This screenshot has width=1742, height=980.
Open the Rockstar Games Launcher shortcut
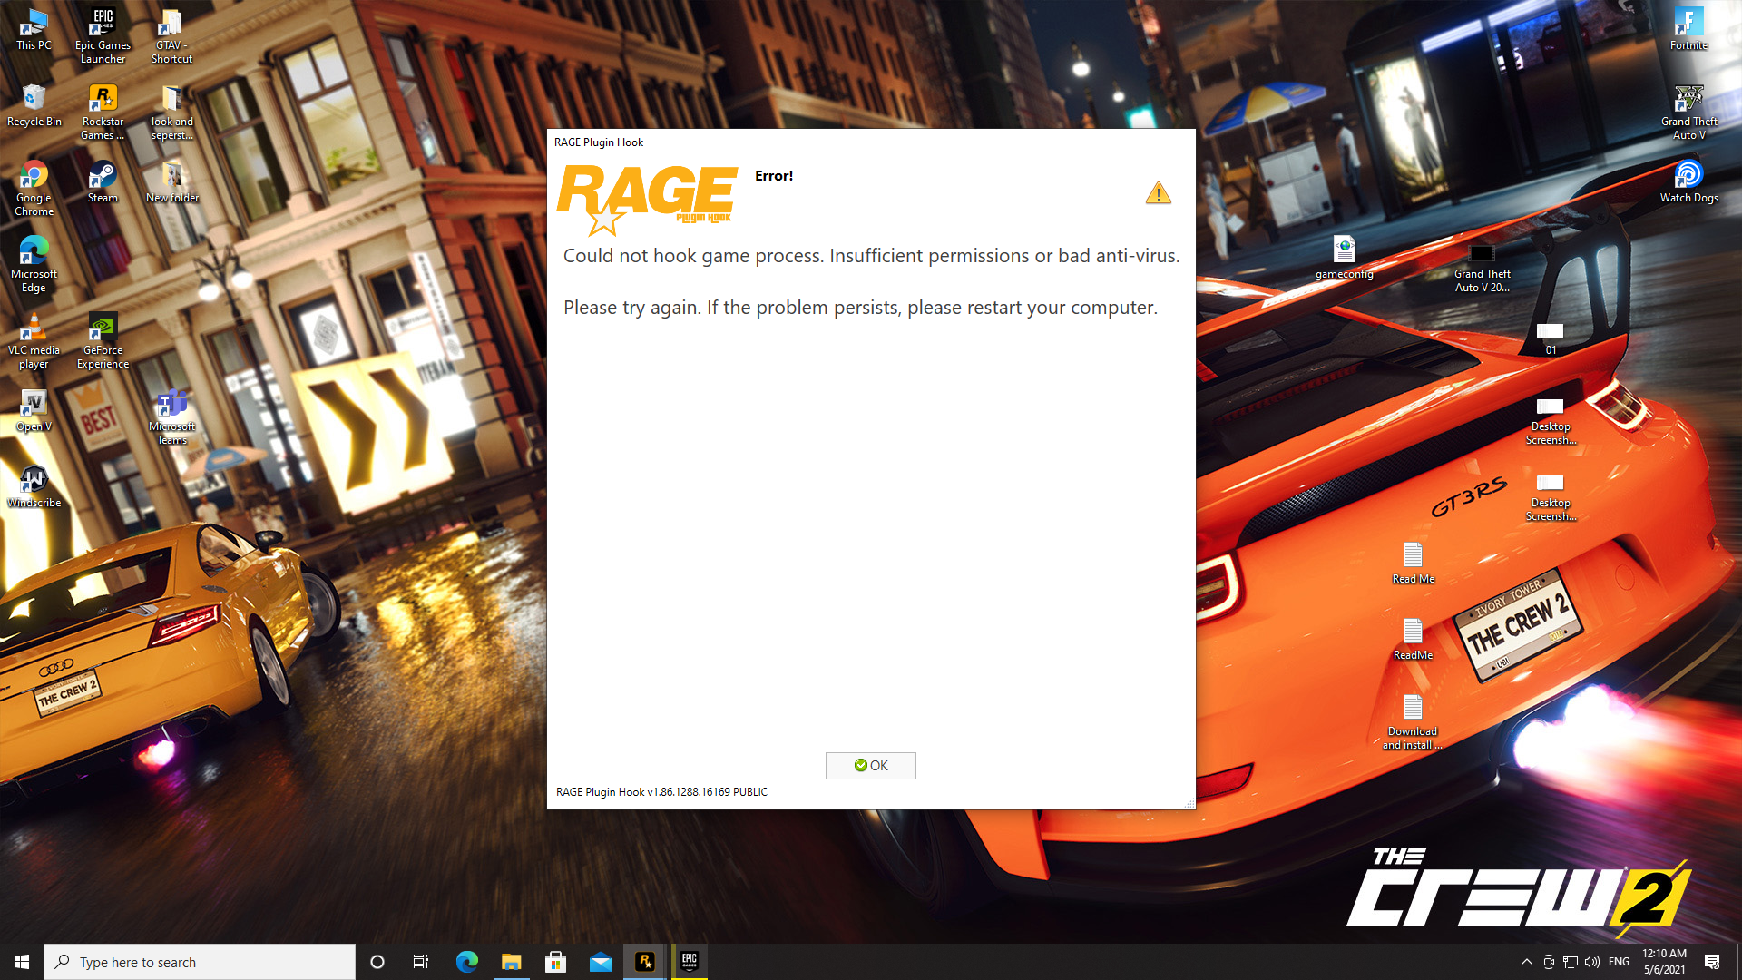click(103, 100)
